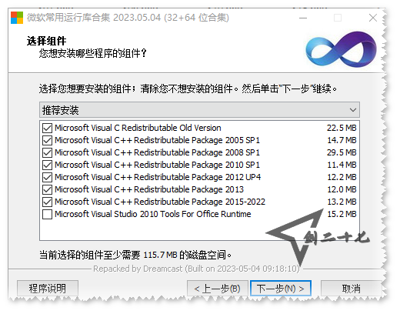Click the Microsoft logo in the title bar

pos(17,18)
